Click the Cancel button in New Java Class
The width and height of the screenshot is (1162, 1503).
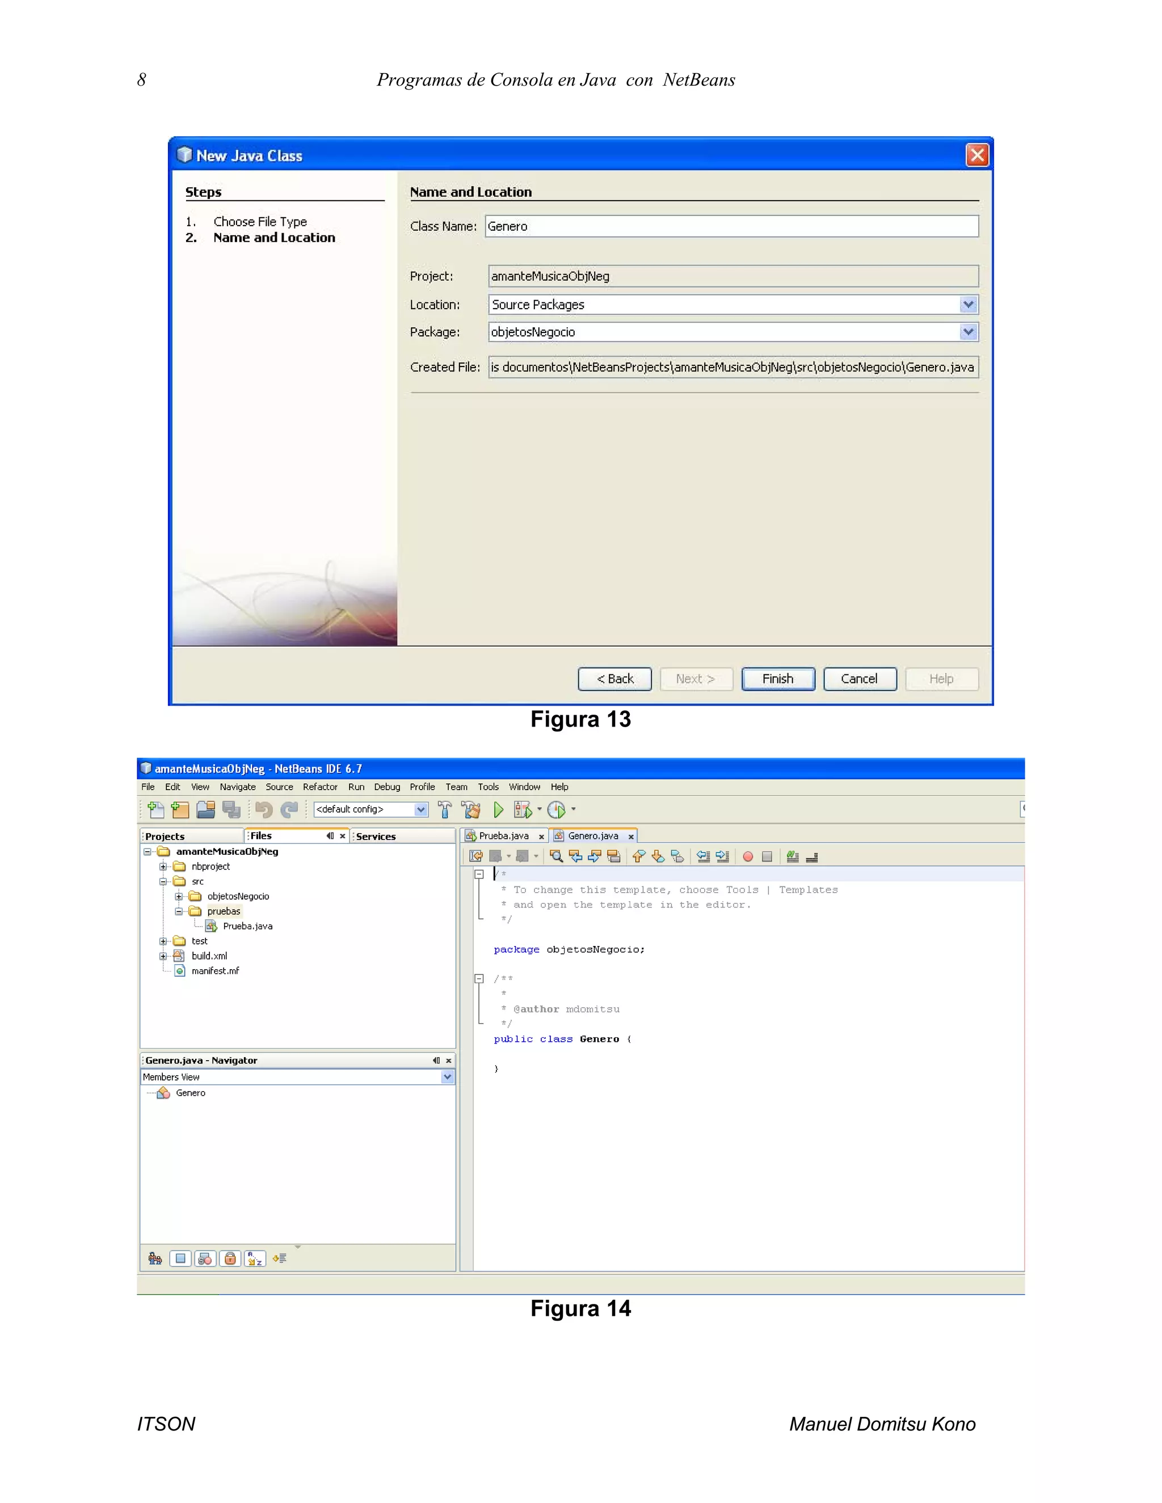point(859,678)
